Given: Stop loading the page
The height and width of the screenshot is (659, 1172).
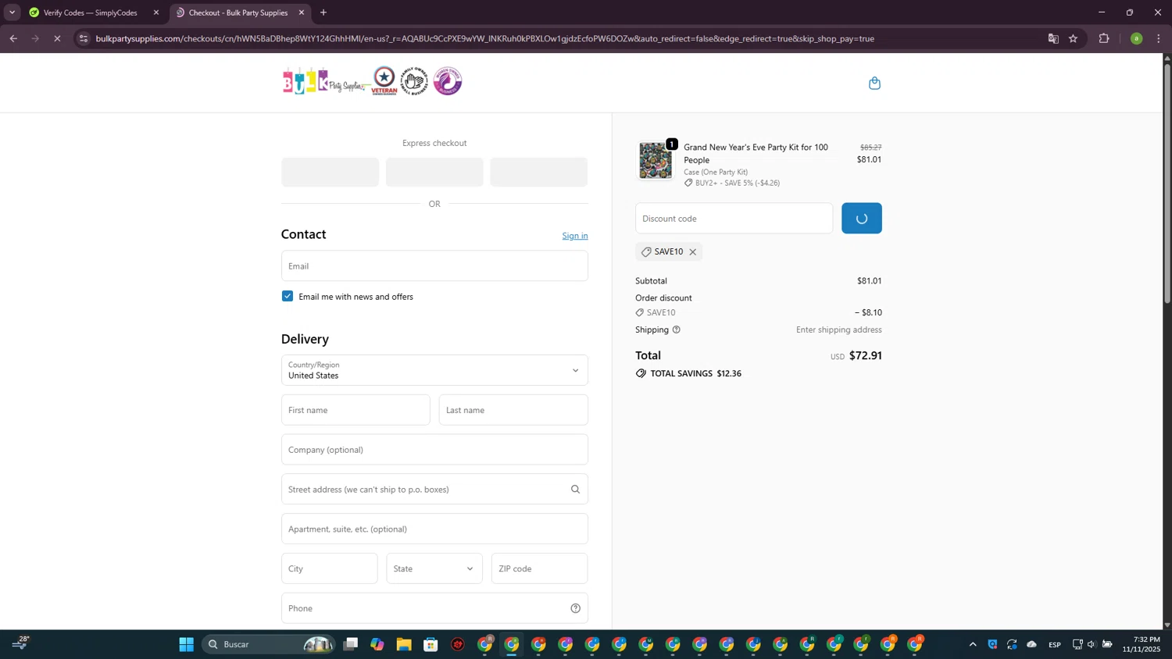Looking at the screenshot, I should point(57,38).
